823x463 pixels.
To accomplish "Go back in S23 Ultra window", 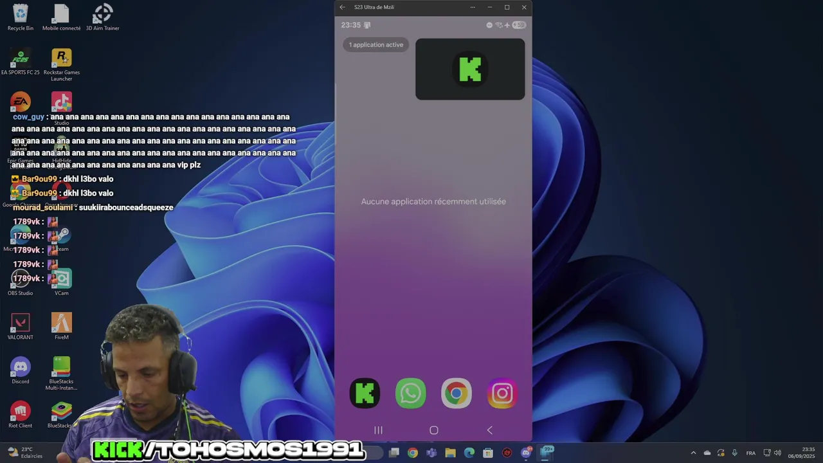I will click(x=342, y=7).
